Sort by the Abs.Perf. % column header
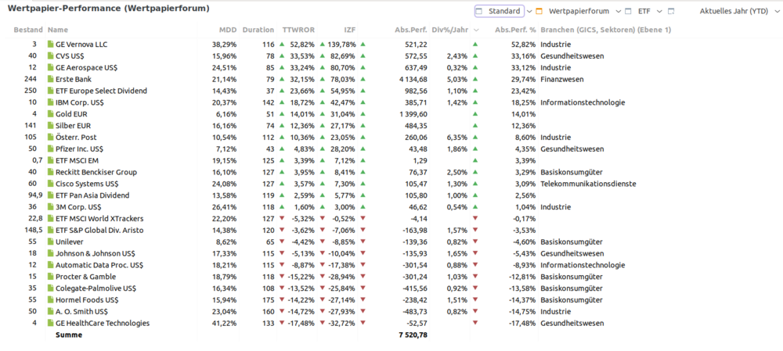783x351 pixels. point(515,30)
